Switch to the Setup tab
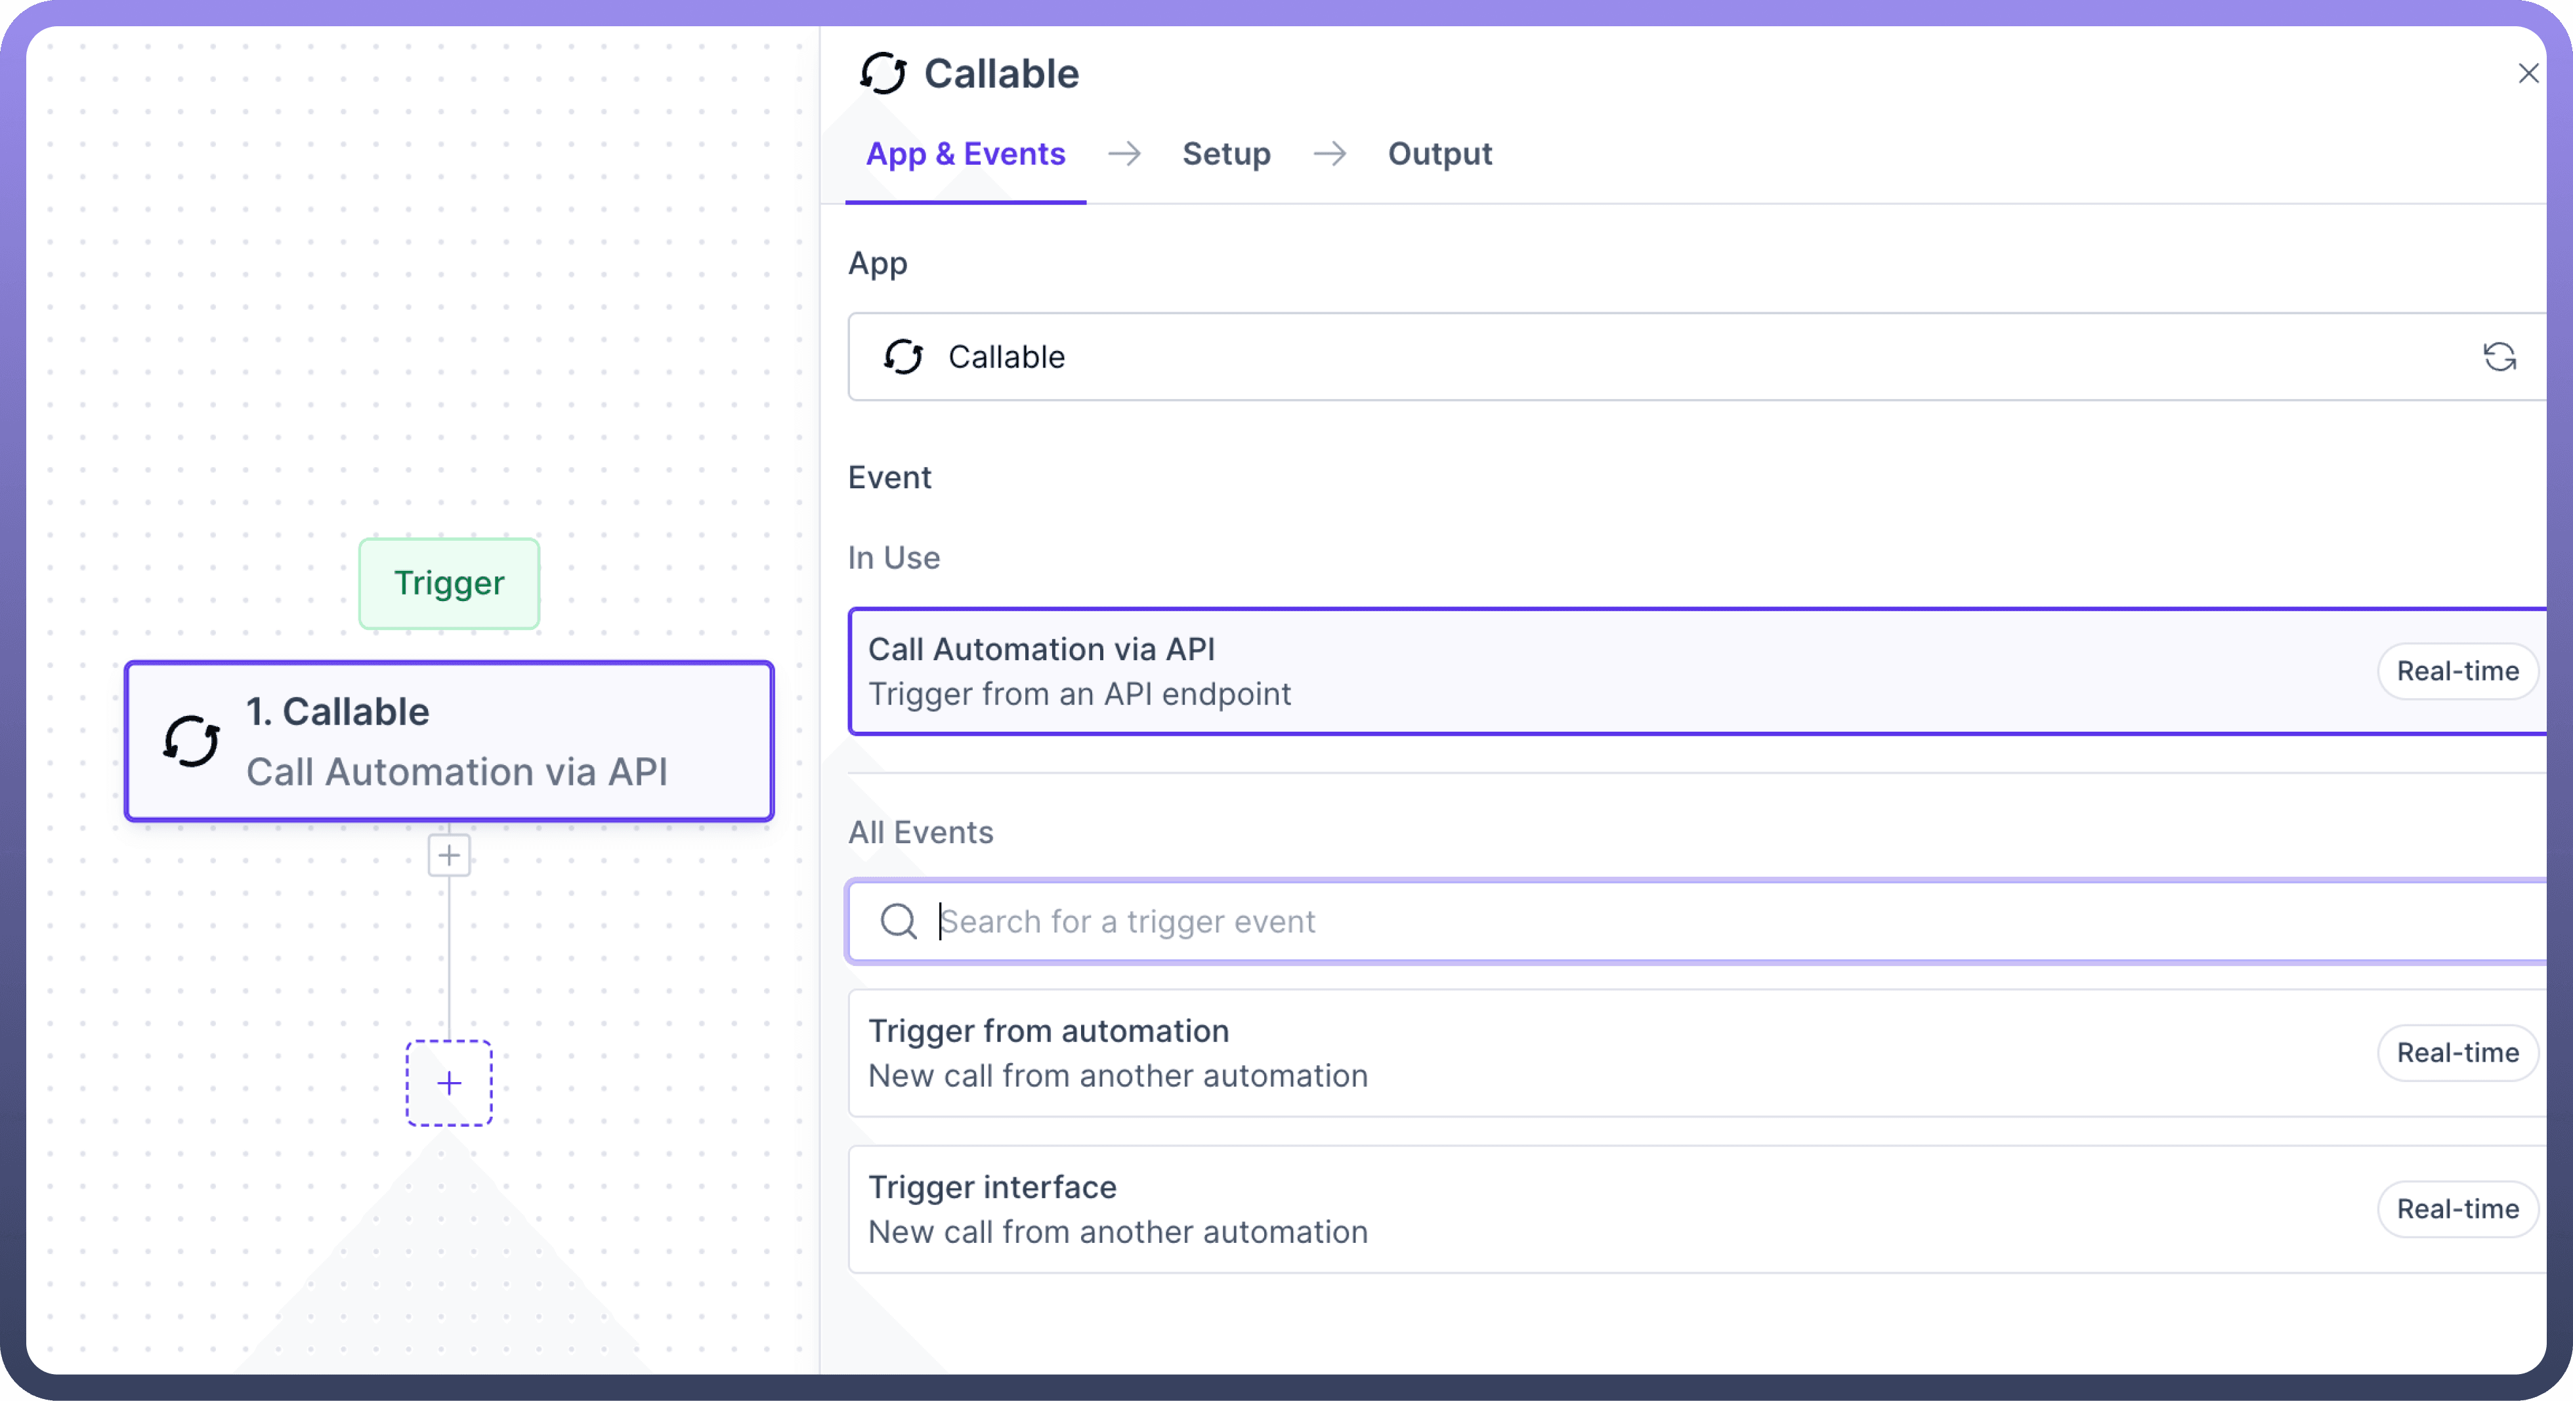This screenshot has height=1401, width=2573. pyautogui.click(x=1225, y=154)
